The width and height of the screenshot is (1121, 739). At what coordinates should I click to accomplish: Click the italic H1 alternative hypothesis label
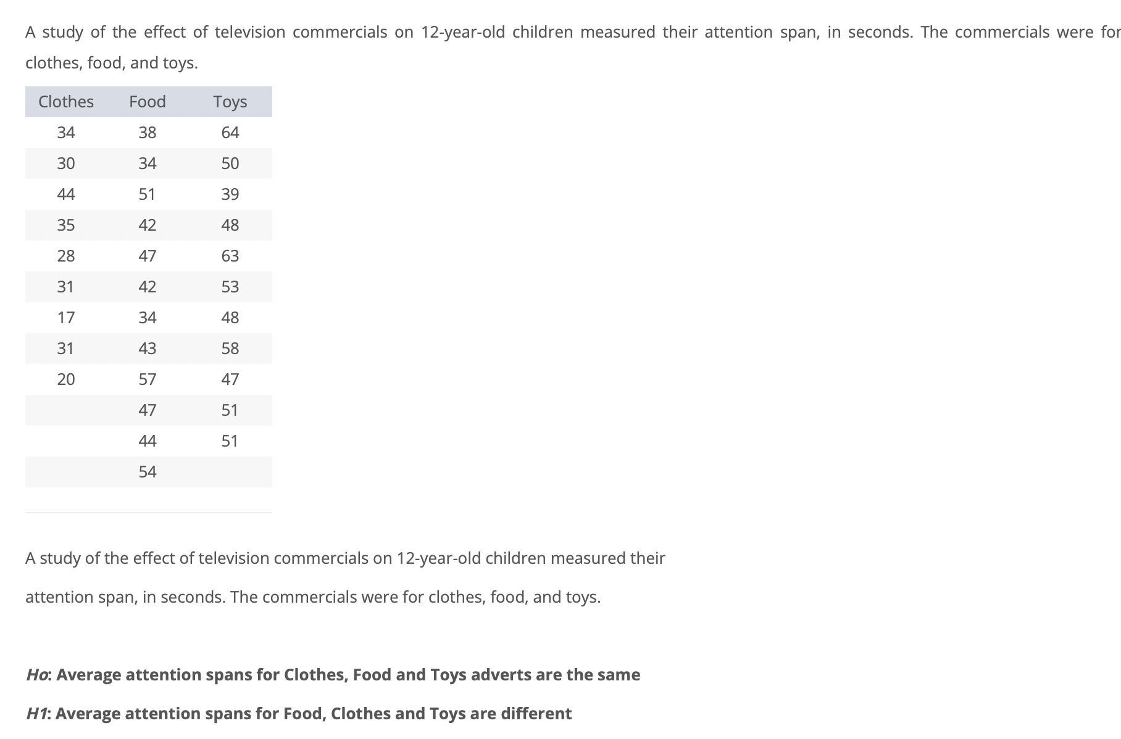pos(38,714)
